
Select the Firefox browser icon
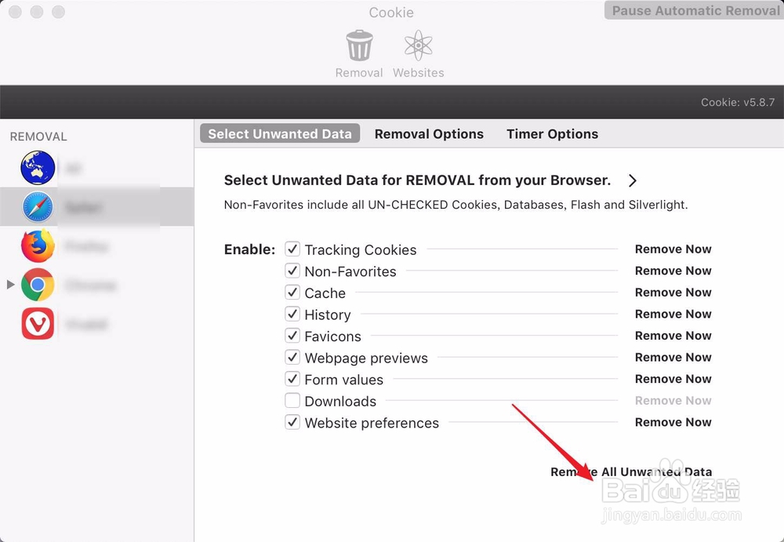coord(38,246)
